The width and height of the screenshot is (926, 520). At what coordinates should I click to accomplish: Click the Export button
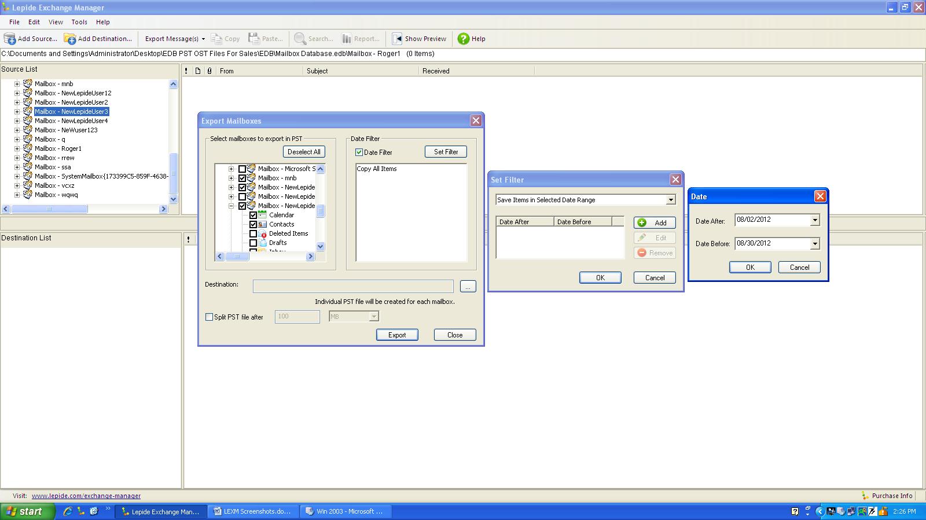(x=397, y=335)
